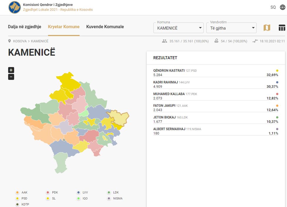Click the voters count people icon
287x207 pixels.
pyautogui.click(x=164, y=41)
